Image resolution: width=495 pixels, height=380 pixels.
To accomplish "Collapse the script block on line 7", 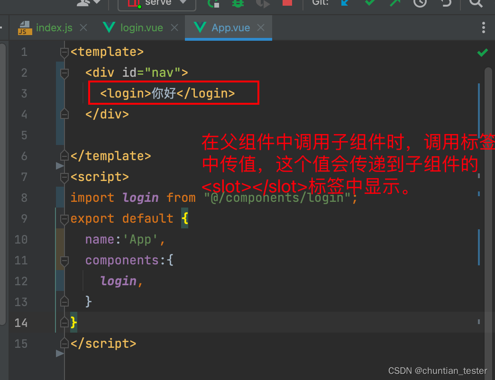I will [x=64, y=177].
